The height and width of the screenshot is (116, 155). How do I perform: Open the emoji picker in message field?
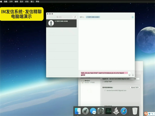tap(129, 75)
